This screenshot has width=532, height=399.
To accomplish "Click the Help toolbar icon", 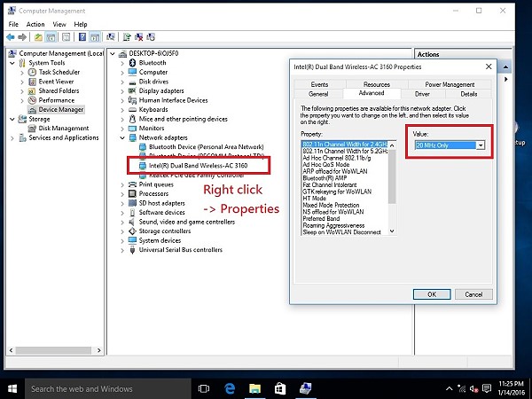I will pyautogui.click(x=82, y=38).
